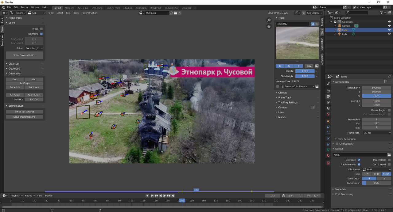The image size is (393, 212).
Task: Open the Scene properties tab icon
Action: click(328, 108)
